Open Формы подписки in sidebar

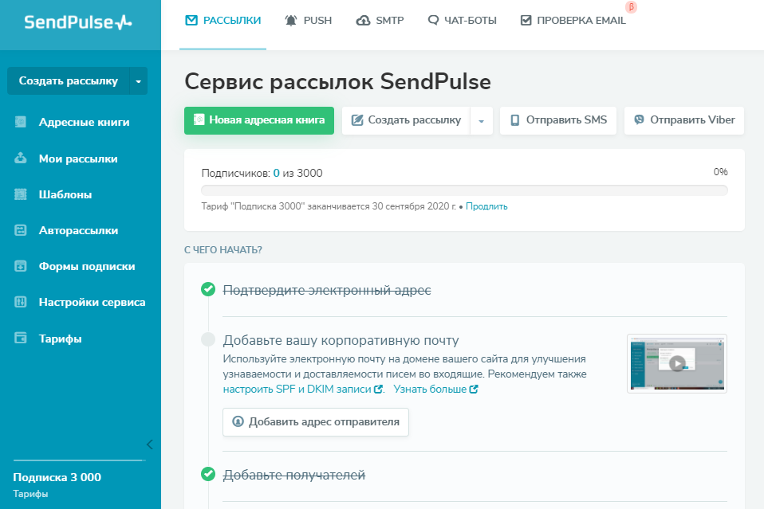coord(86,266)
